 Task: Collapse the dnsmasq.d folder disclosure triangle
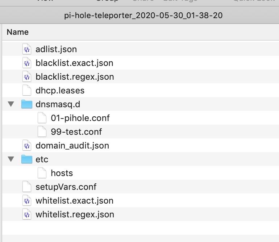11,104
